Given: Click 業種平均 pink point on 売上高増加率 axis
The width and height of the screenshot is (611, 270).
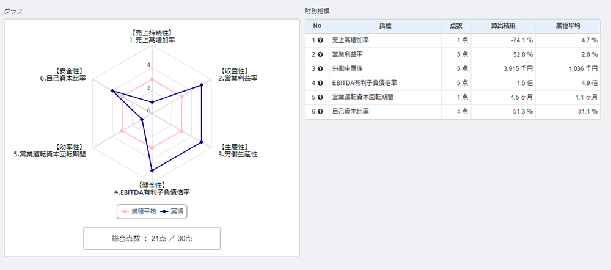Looking at the screenshot, I should tap(152, 79).
